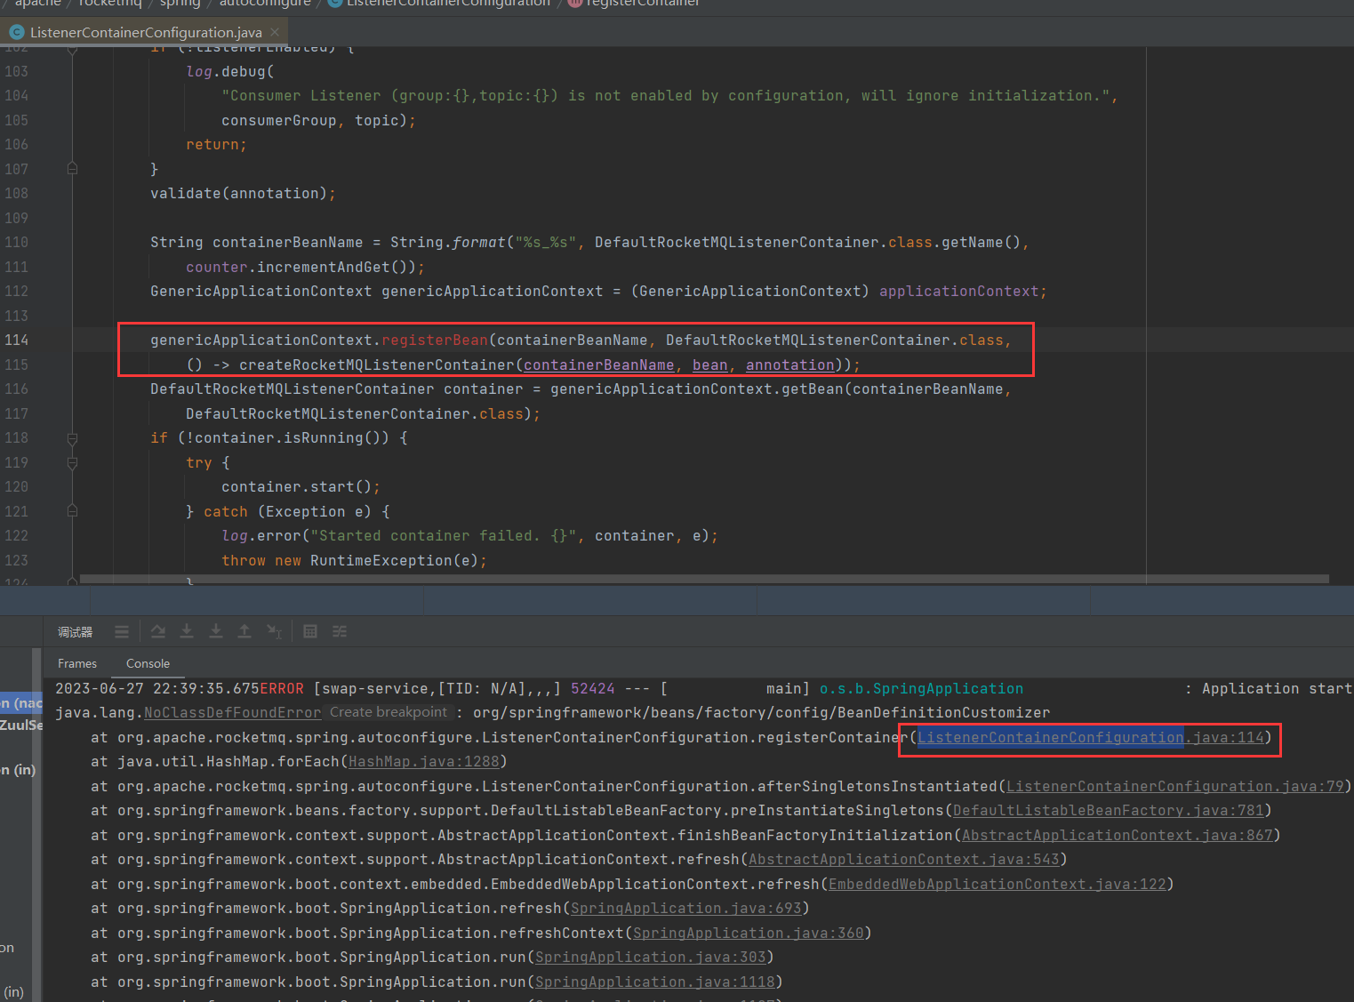Switch to the Frames tab

coord(77,663)
